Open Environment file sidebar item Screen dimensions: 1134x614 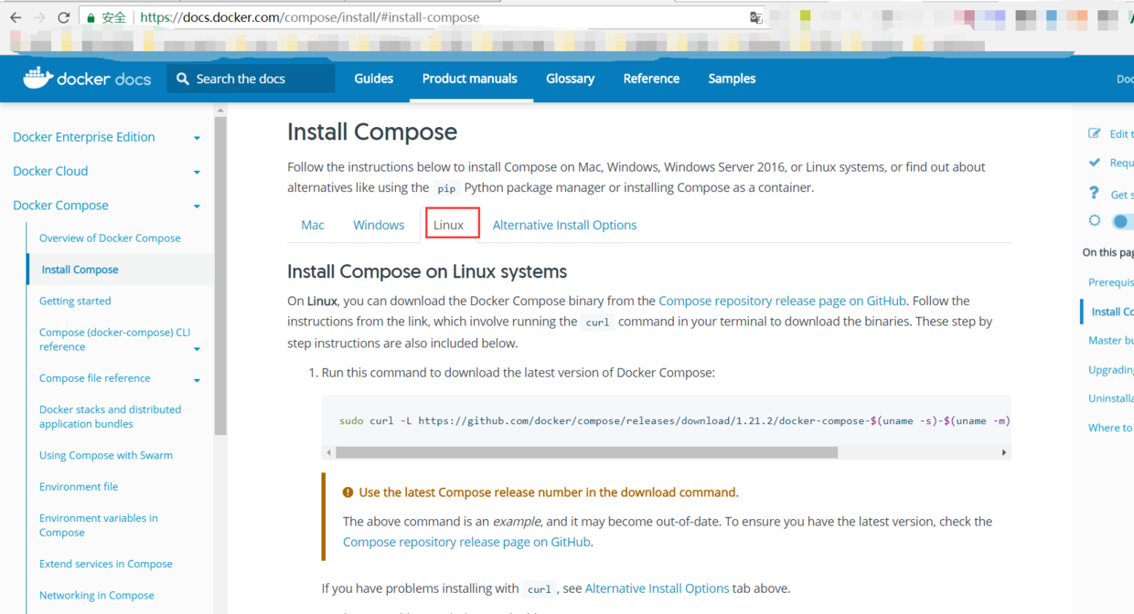point(79,487)
